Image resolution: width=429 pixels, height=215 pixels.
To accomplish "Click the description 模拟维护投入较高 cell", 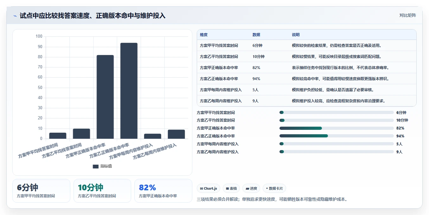I will [x=338, y=101].
